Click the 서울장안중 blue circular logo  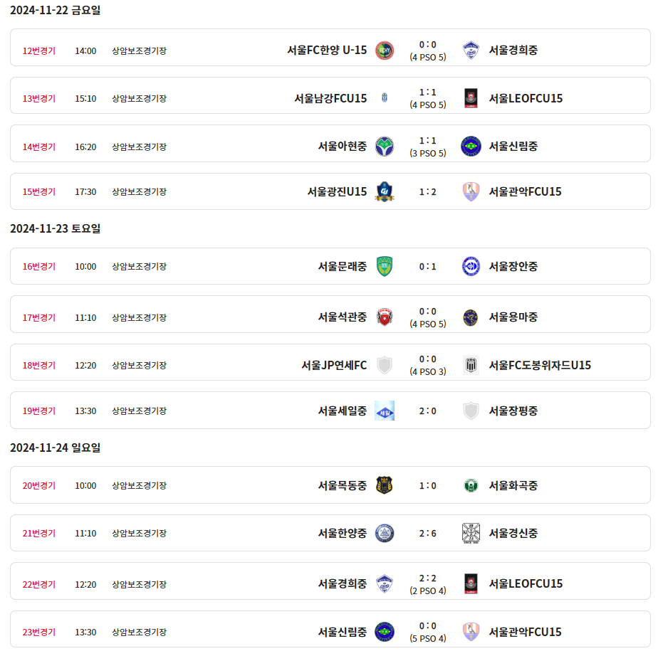(471, 266)
